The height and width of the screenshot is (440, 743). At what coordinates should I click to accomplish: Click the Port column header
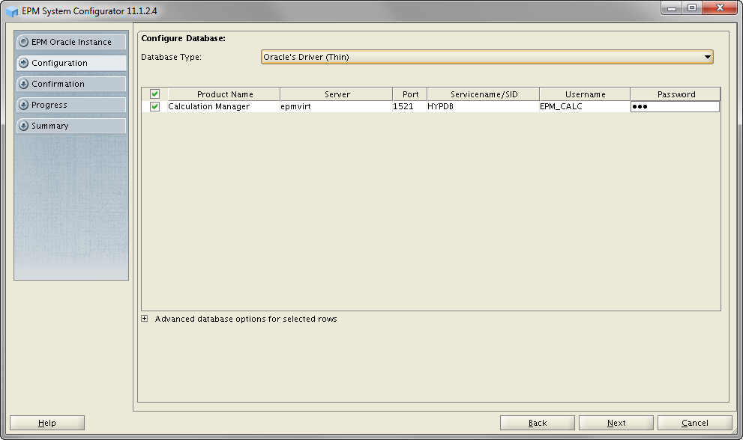pos(410,94)
